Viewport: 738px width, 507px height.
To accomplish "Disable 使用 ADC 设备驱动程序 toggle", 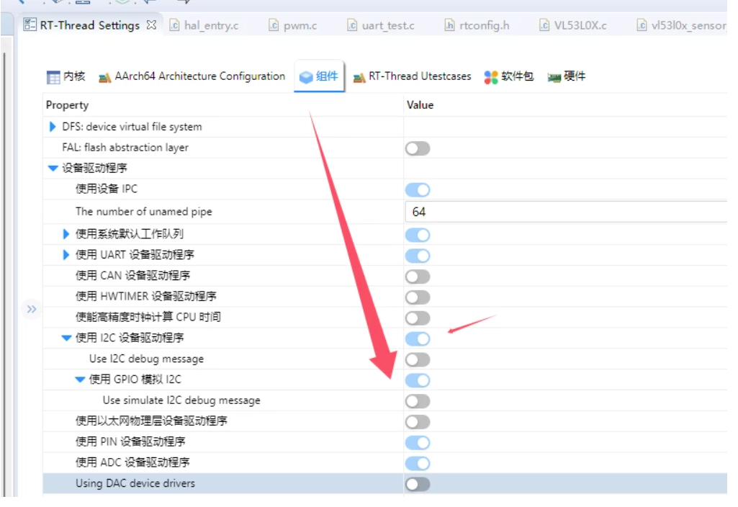I will [x=418, y=463].
